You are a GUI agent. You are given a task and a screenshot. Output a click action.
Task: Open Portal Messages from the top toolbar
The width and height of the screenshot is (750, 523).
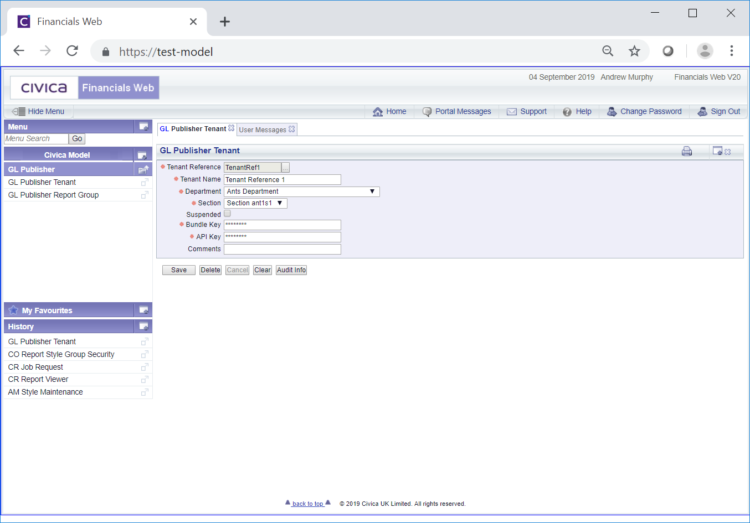[x=457, y=112]
